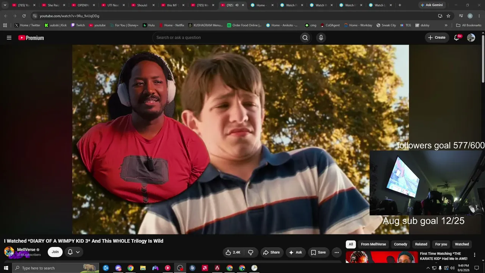
Task: Click the Create button
Action: (x=436, y=38)
